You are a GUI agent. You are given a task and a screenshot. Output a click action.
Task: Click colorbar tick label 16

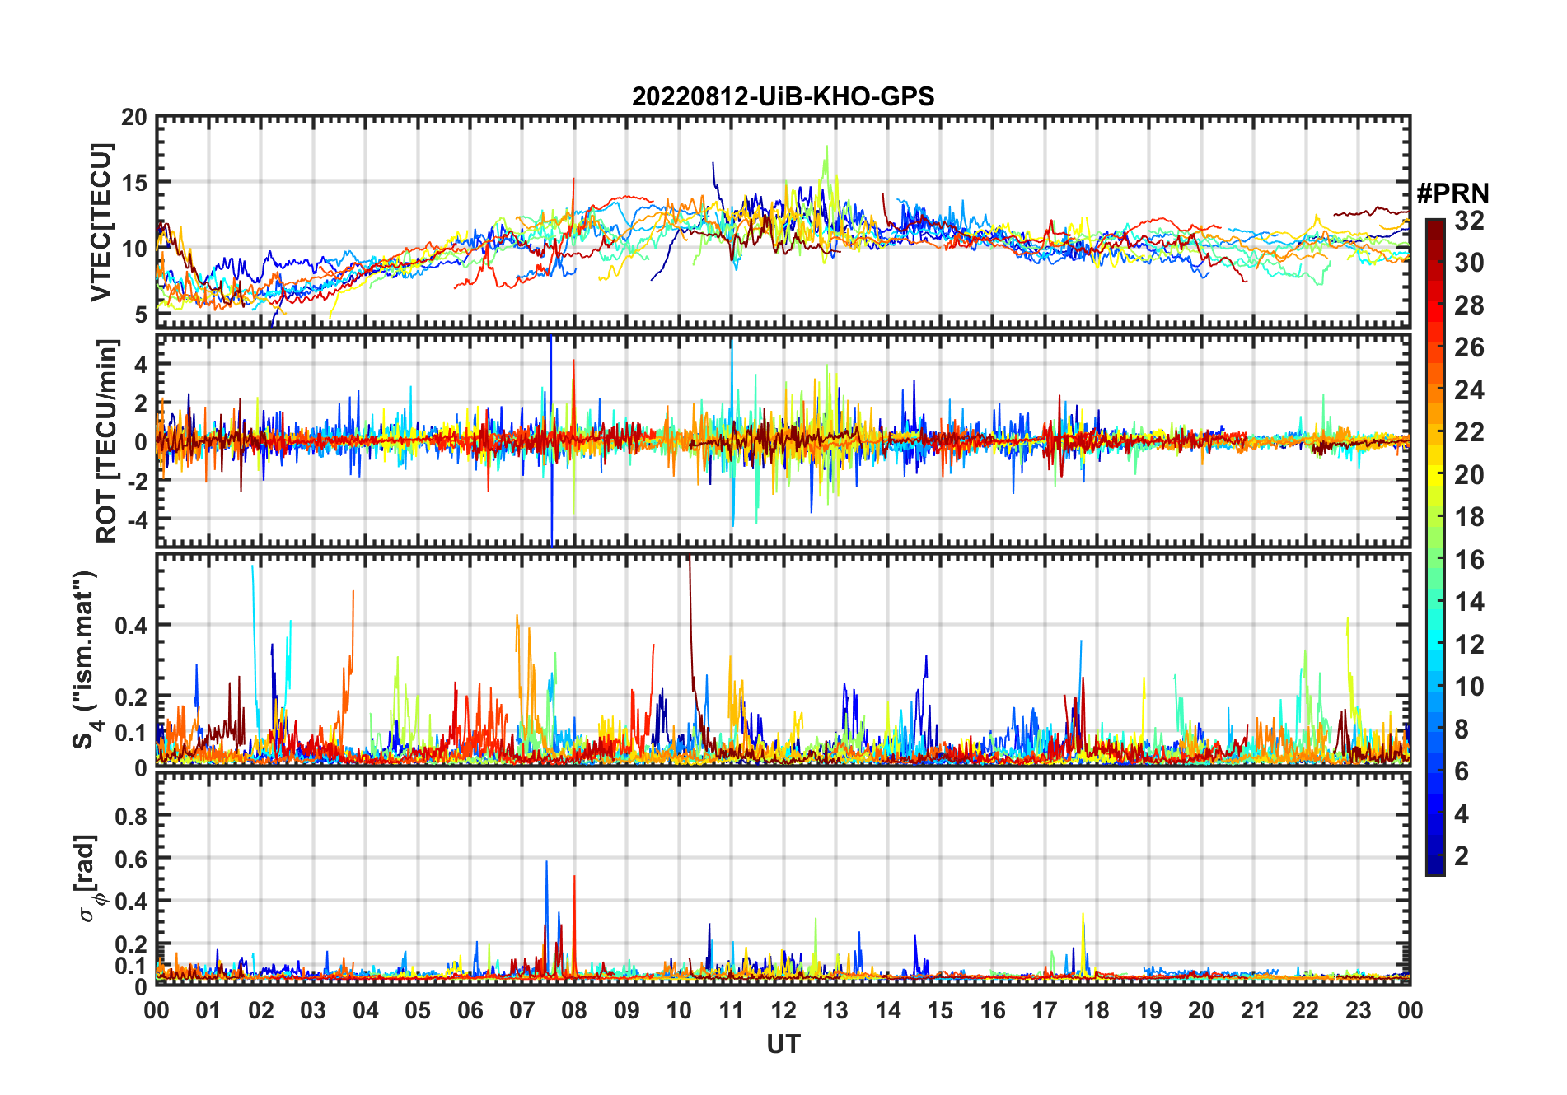[x=1469, y=560]
